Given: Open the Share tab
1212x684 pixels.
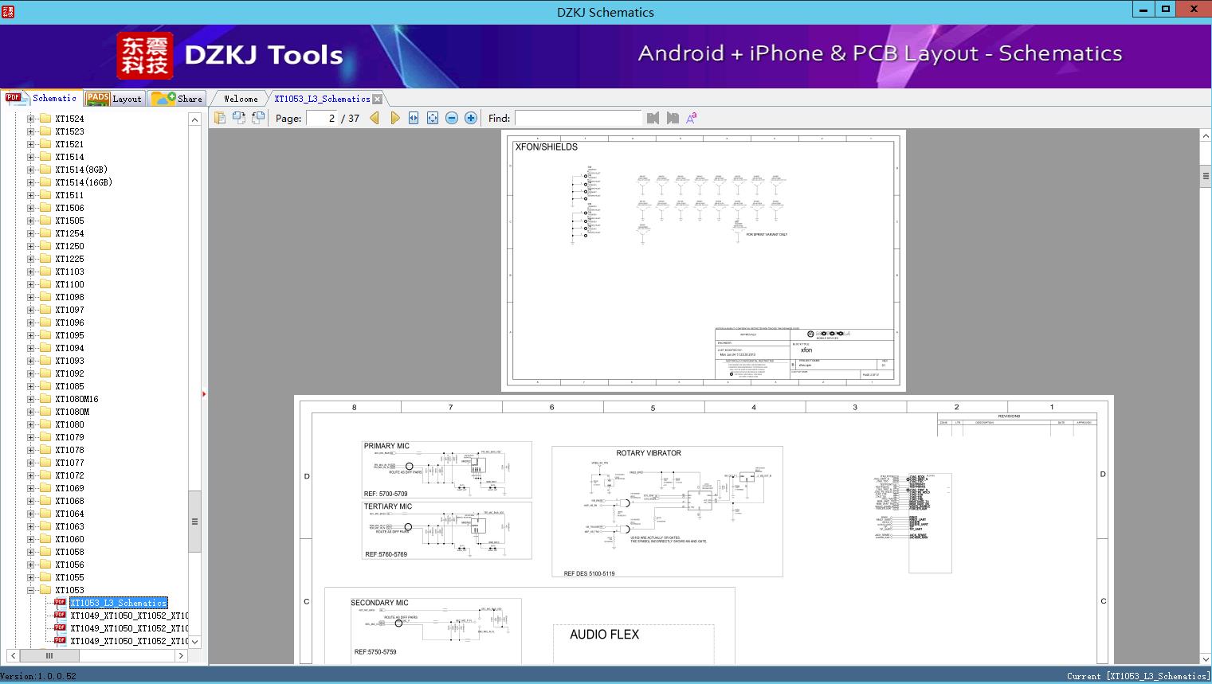Looking at the screenshot, I should pyautogui.click(x=177, y=99).
